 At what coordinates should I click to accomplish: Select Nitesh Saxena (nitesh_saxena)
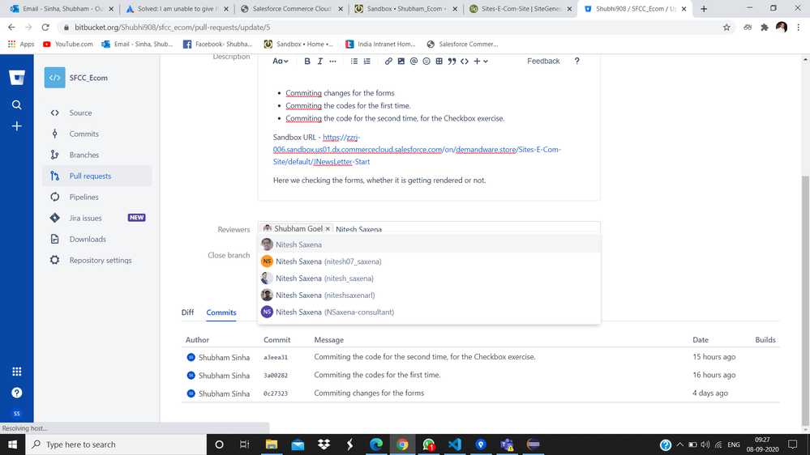pos(429,279)
